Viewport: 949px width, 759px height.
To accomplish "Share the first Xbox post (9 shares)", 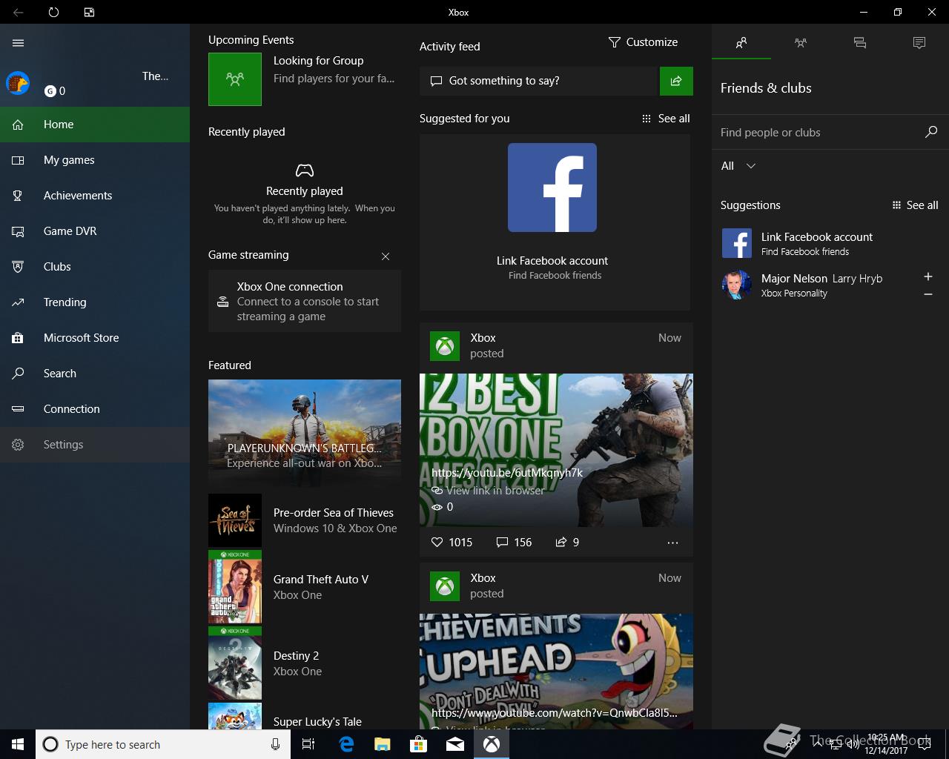I will point(567,543).
